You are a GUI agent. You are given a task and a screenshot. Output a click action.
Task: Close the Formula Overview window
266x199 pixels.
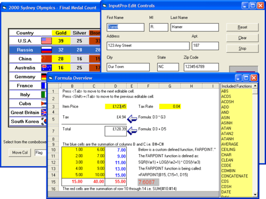[x=254, y=78]
